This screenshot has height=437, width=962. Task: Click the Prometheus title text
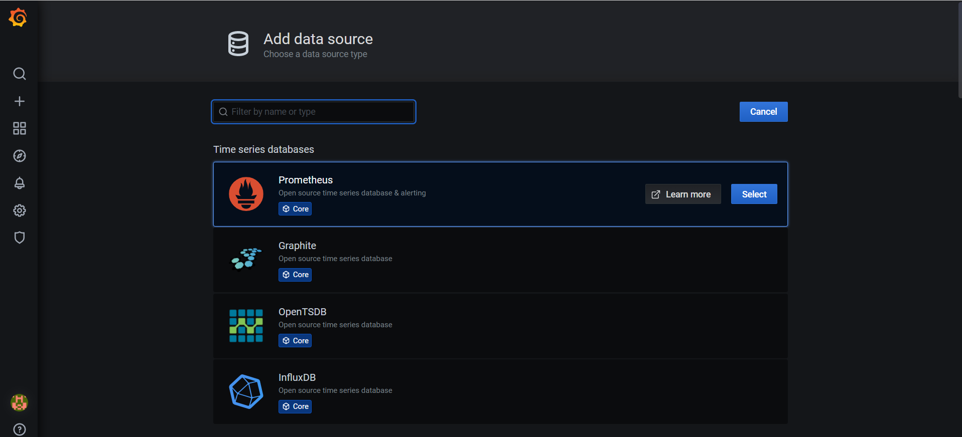click(x=306, y=180)
